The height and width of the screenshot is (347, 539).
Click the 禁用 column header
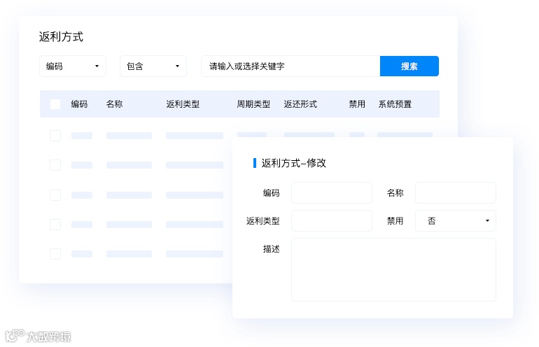pos(357,104)
